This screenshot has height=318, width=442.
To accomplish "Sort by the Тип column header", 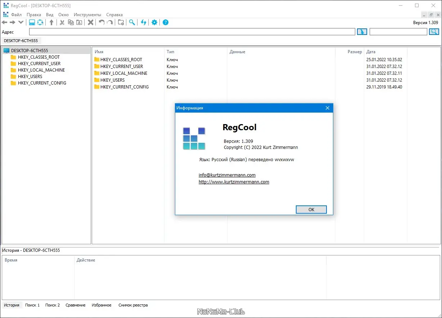I will point(196,52).
